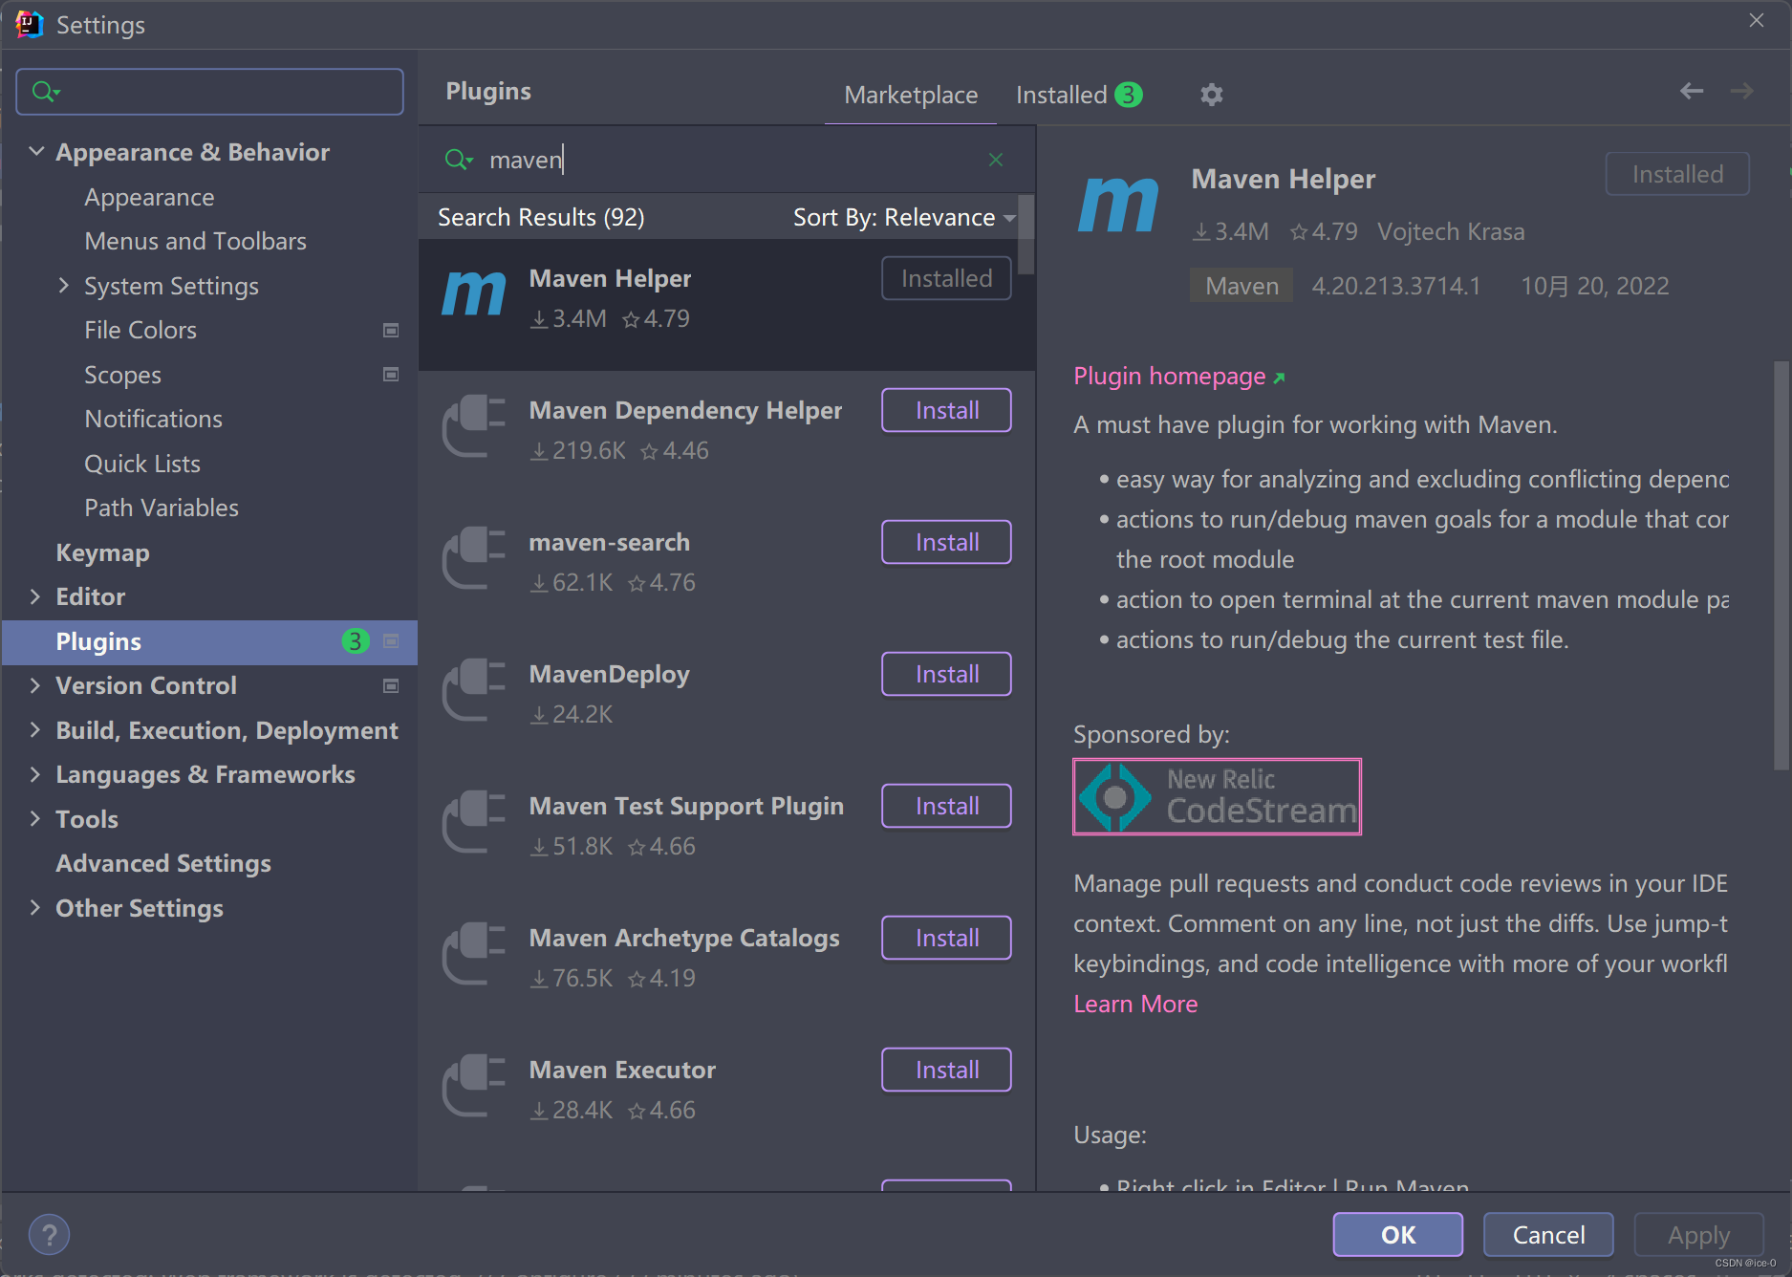Image resolution: width=1792 pixels, height=1277 pixels.
Task: Expand the Version Control section
Action: tap(35, 685)
